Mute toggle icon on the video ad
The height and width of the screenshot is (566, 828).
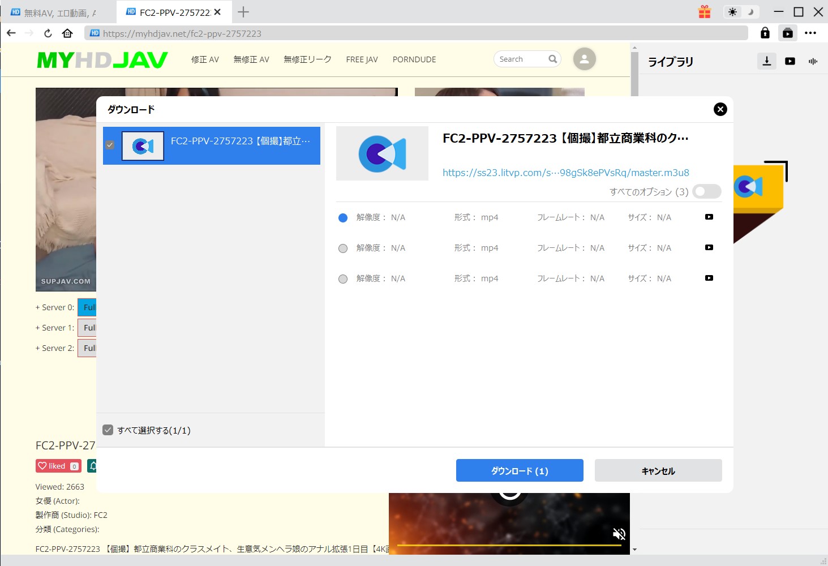point(619,533)
